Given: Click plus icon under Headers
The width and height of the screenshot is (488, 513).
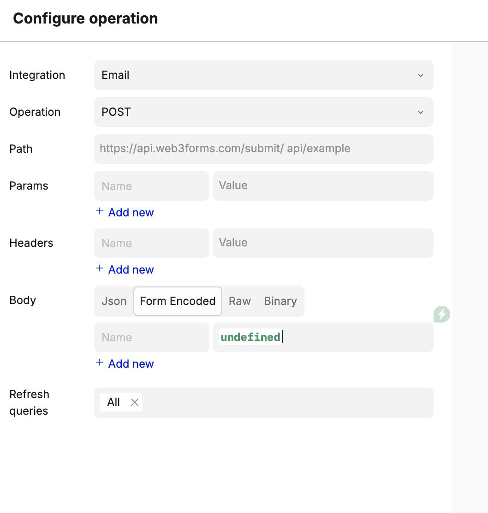Looking at the screenshot, I should pos(99,268).
